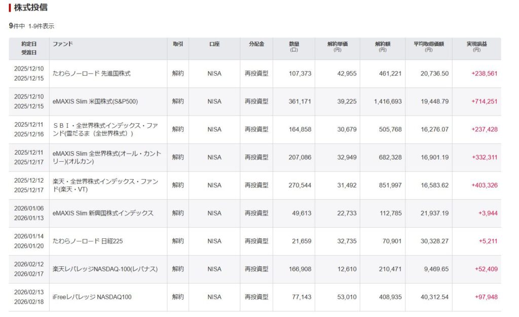Open the 楽天レバレッジNASDAQ-100(レバナス) fund

(x=105, y=269)
